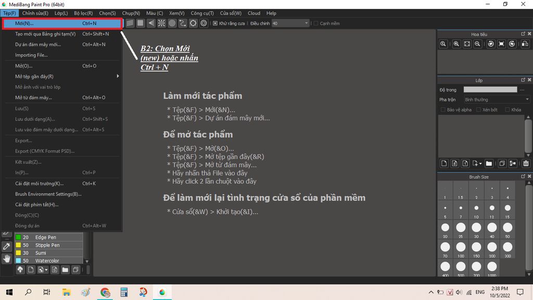
Task: Choose Mở(O)... menu entry
Action: [62, 66]
